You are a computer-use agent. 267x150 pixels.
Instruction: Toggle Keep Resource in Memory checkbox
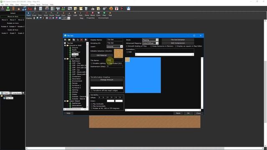point(151,46)
